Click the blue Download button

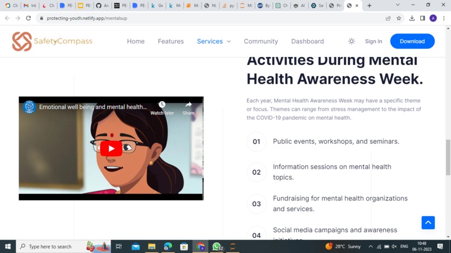pyautogui.click(x=412, y=41)
